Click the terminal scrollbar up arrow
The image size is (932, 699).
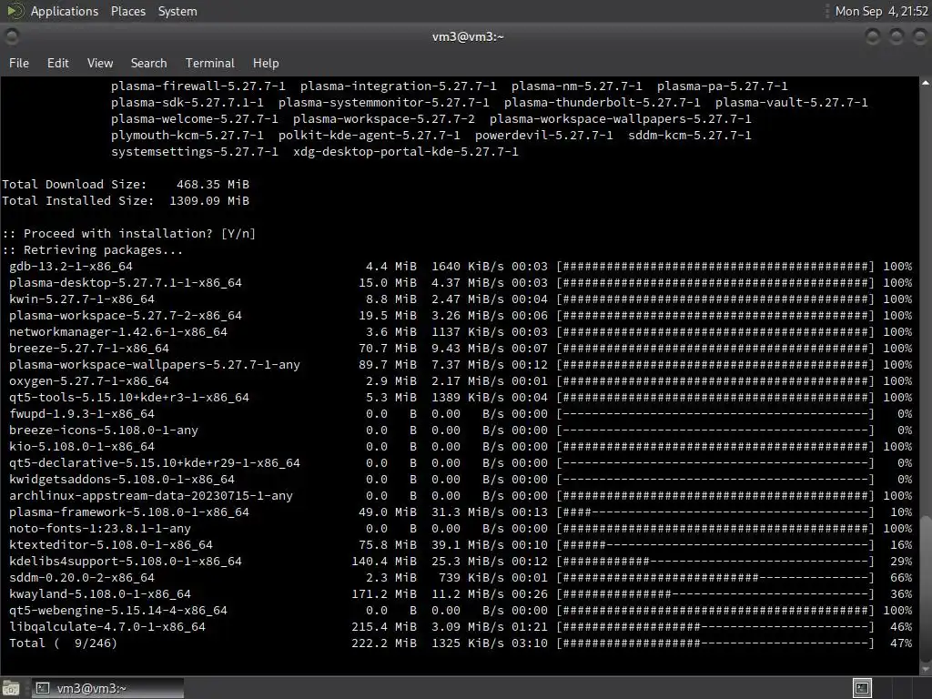click(926, 83)
